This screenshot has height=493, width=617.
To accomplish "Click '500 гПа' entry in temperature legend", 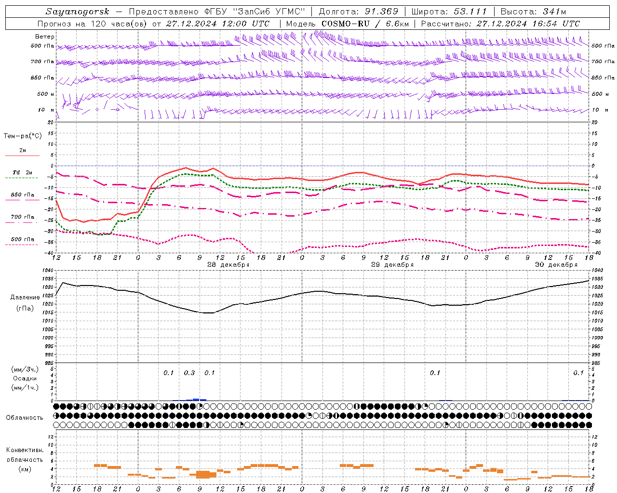I will pos(23,239).
